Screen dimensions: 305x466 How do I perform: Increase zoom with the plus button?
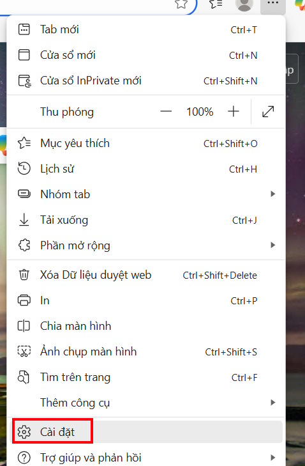pos(234,112)
